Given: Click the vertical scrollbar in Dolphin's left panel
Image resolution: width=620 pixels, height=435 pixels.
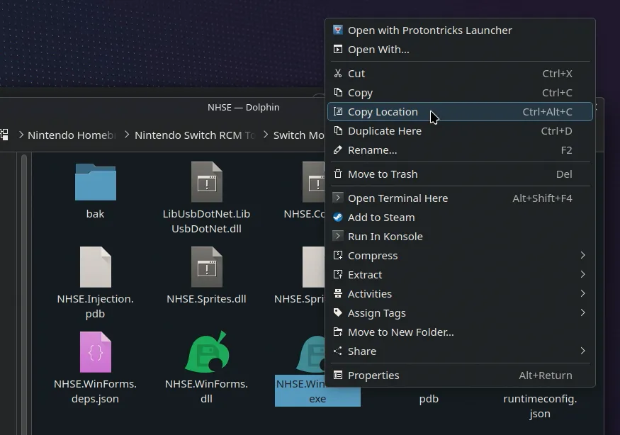Looking at the screenshot, I should pyautogui.click(x=24, y=295).
